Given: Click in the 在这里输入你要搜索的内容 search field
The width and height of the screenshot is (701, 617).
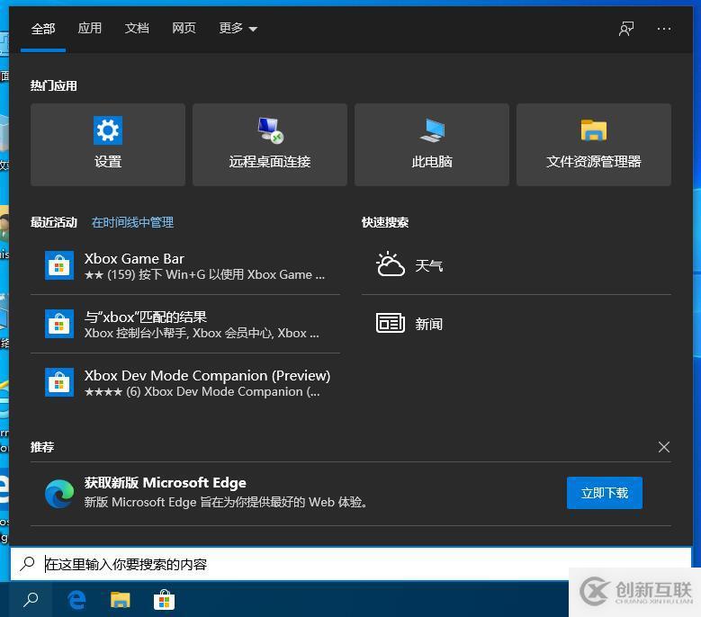Looking at the screenshot, I should (351, 564).
